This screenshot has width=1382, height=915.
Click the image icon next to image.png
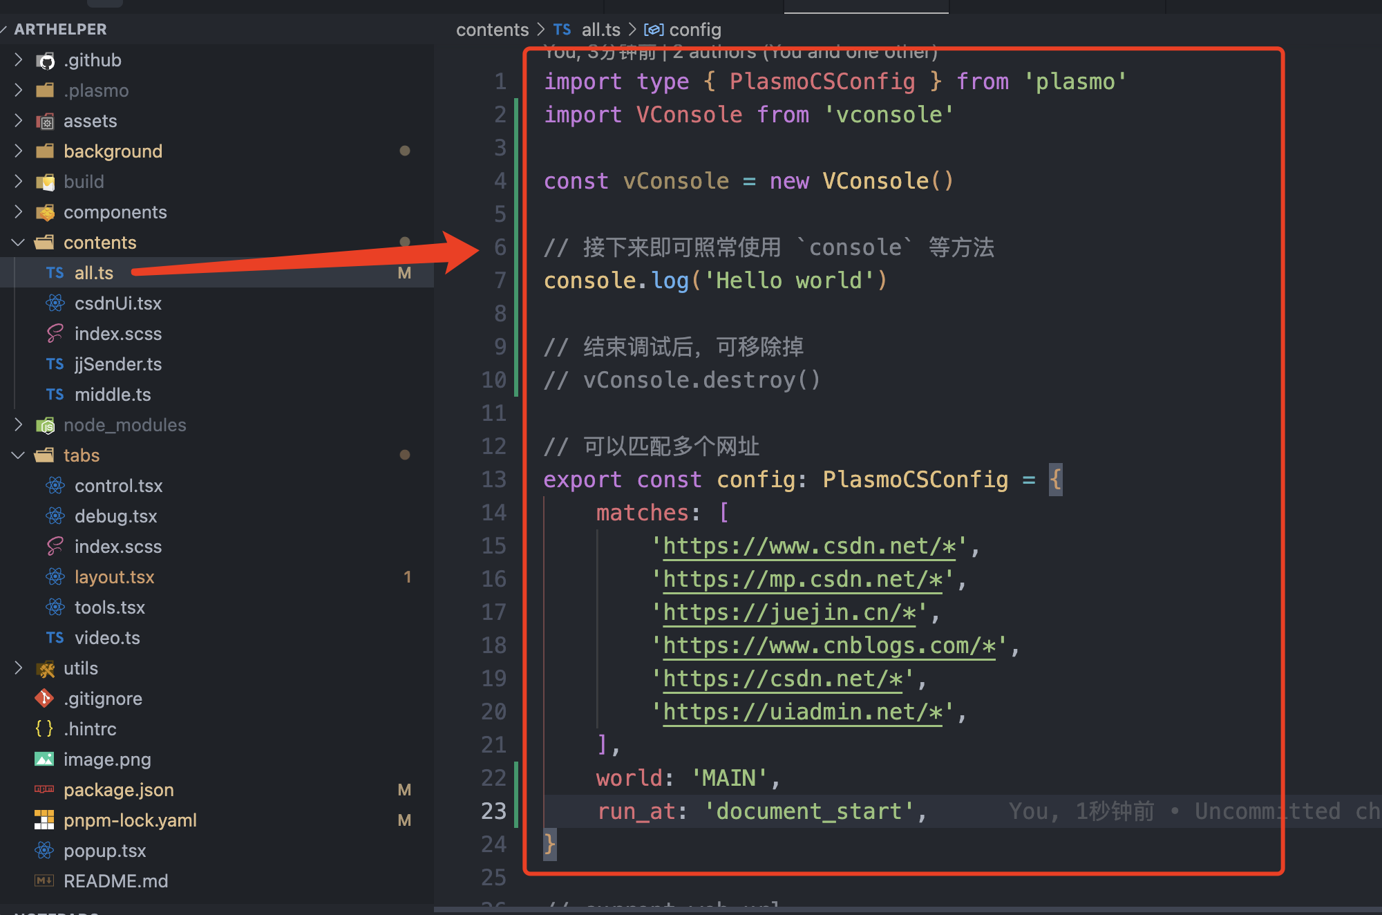coord(44,760)
